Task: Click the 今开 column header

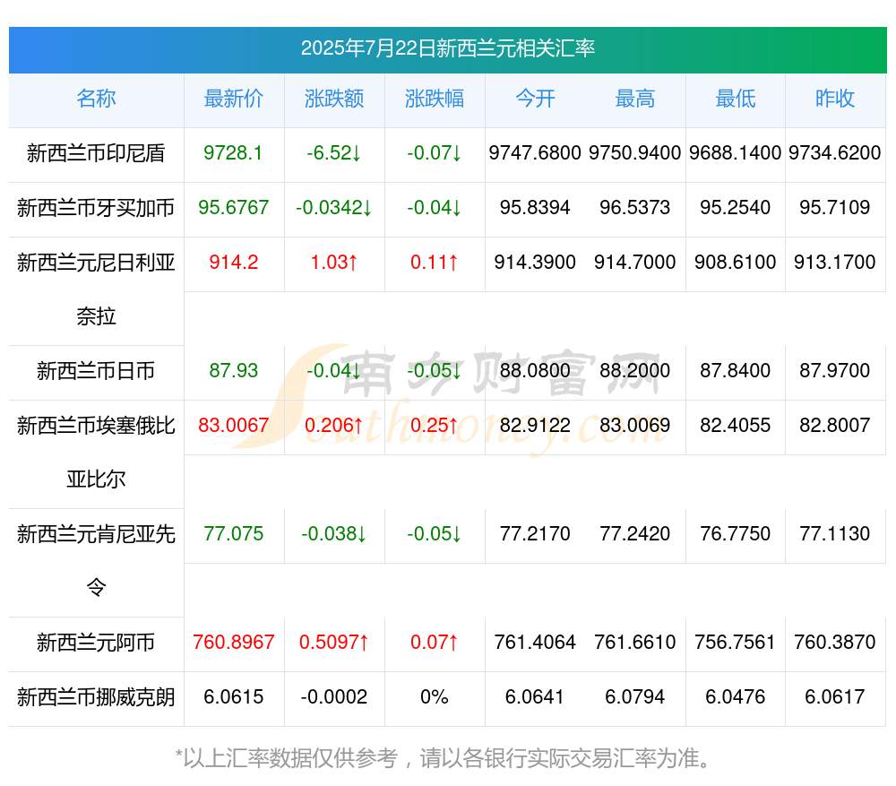Action: click(535, 99)
